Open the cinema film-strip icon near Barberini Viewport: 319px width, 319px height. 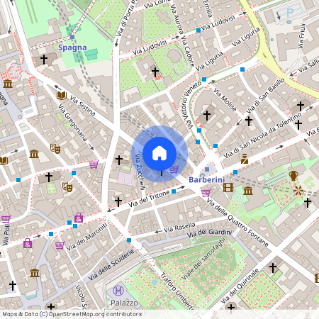[x=228, y=187]
